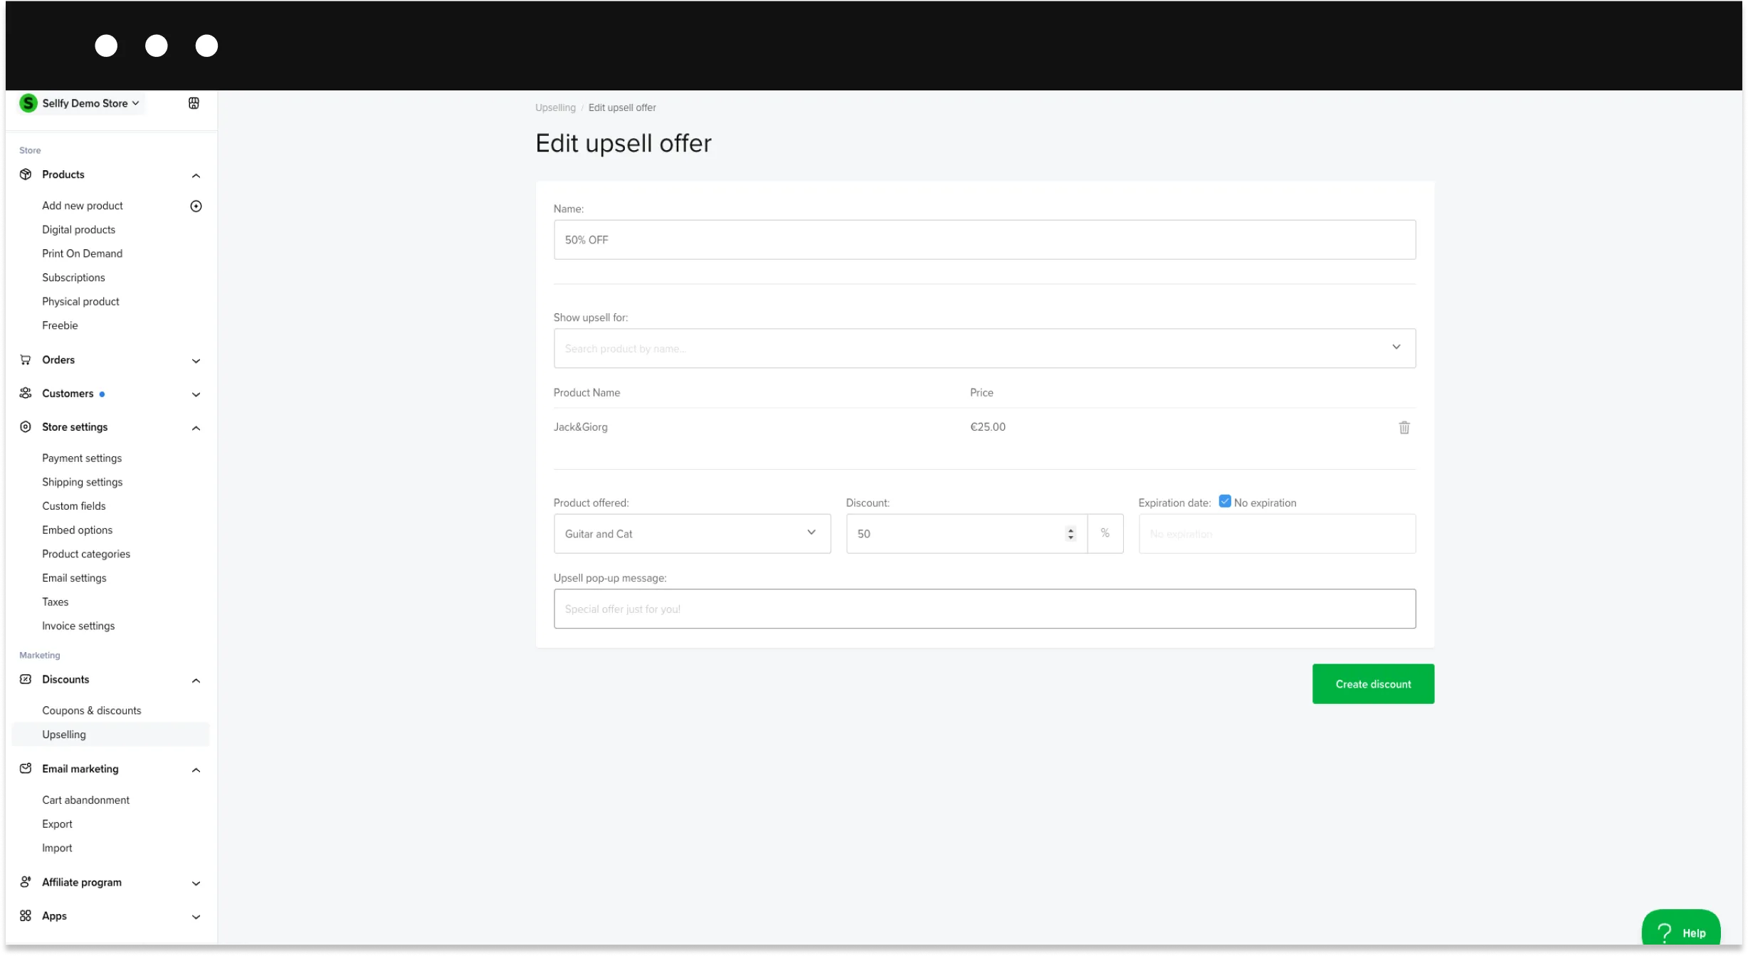The image size is (1748, 956).
Task: Select Upselling in the sidebar
Action: point(111,735)
